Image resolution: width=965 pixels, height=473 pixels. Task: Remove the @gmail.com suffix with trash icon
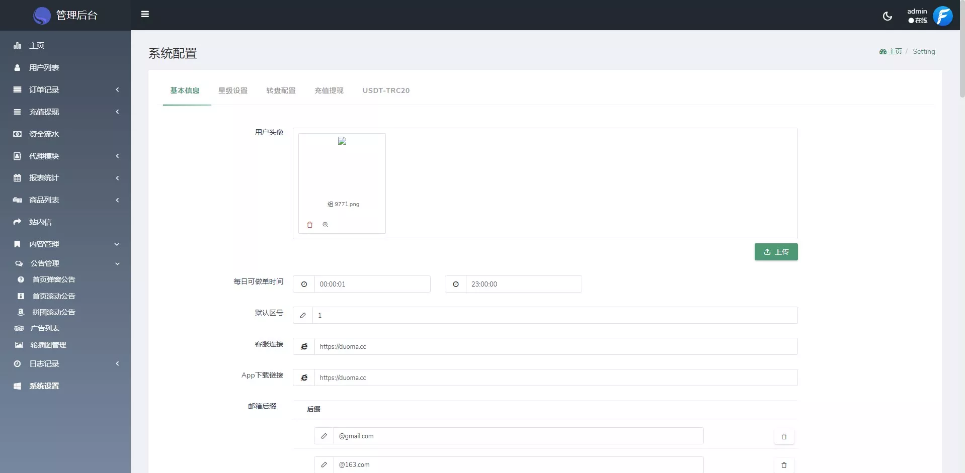pos(784,436)
